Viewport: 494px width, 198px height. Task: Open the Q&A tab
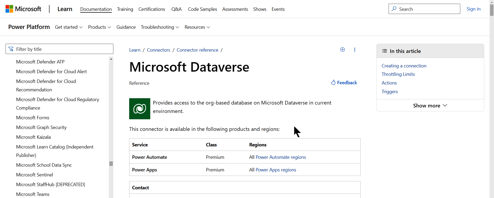(x=176, y=9)
